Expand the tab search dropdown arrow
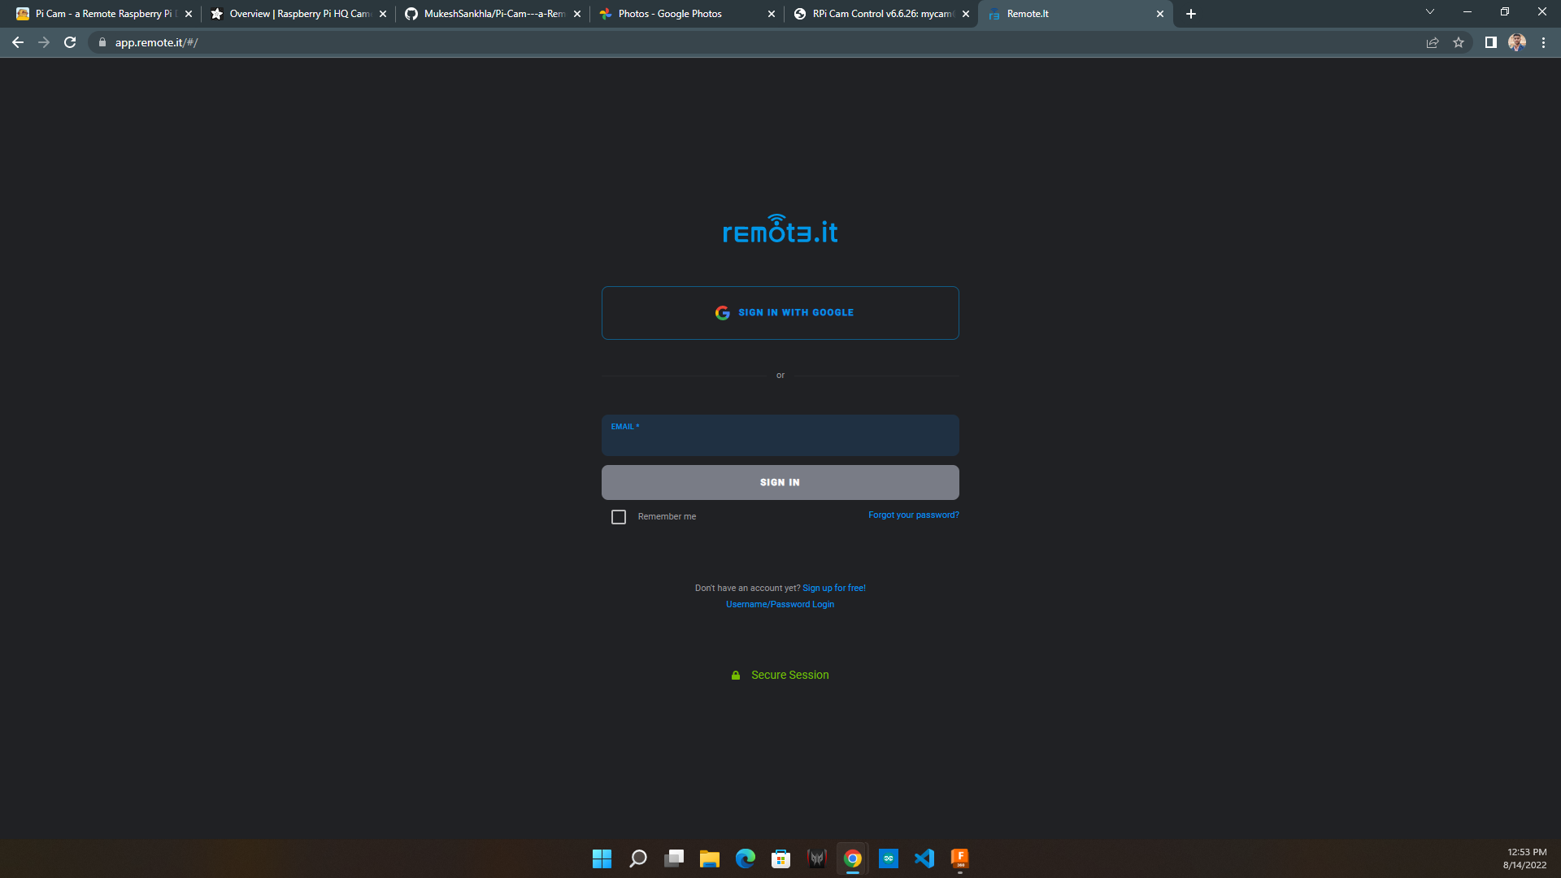The image size is (1561, 878). click(x=1430, y=12)
